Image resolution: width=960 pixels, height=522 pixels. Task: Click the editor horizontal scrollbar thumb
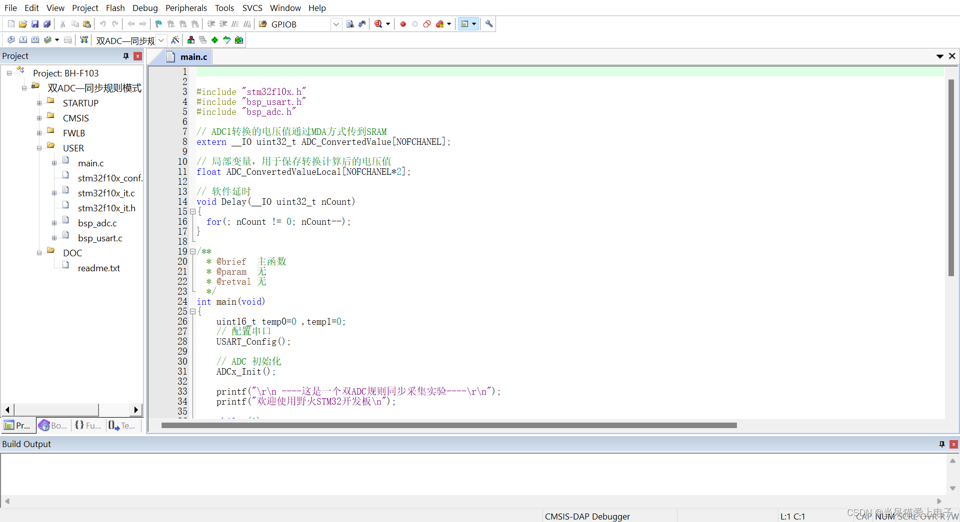(449, 426)
